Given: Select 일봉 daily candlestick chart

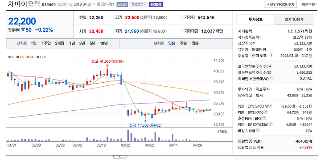Looking at the screenshot, I should click(x=172, y=43).
